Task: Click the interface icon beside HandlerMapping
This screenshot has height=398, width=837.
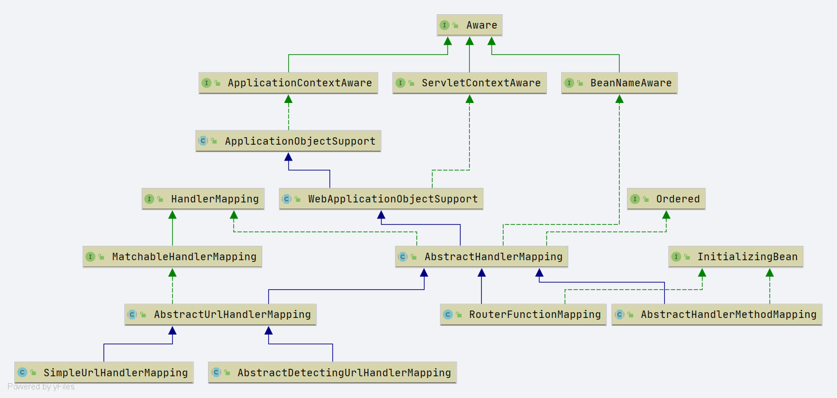Action: [149, 199]
